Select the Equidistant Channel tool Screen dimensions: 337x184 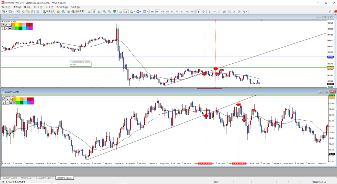pyautogui.click(x=224, y=11)
